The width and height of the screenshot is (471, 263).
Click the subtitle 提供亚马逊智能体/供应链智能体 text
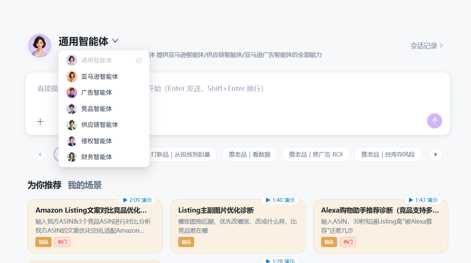[239, 55]
